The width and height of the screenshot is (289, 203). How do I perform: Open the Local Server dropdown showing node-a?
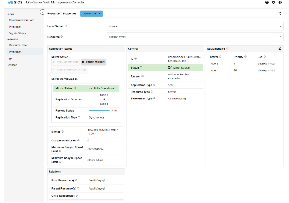195,26
